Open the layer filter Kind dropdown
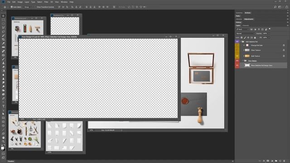290x163 pixels. click(x=243, y=29)
